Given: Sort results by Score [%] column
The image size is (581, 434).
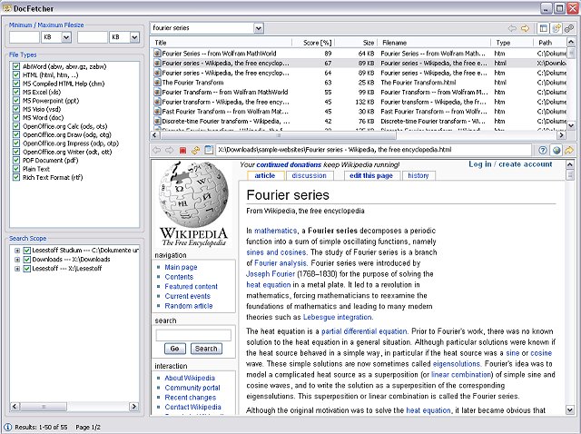Looking at the screenshot, I should [x=316, y=43].
